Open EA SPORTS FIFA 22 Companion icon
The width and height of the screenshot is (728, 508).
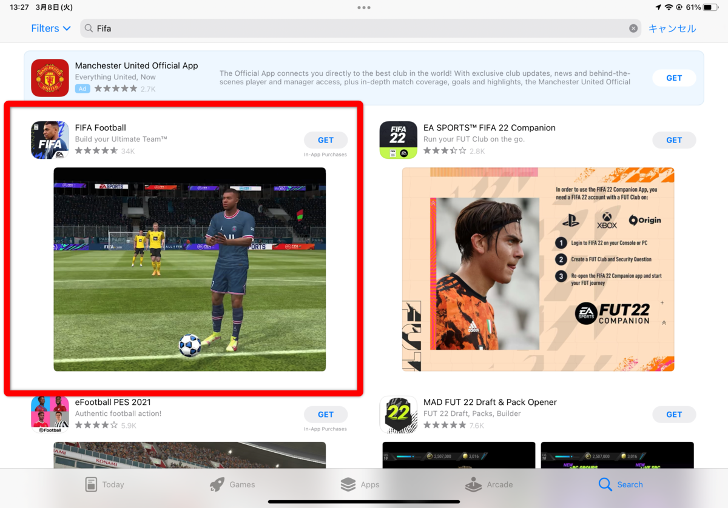399,140
